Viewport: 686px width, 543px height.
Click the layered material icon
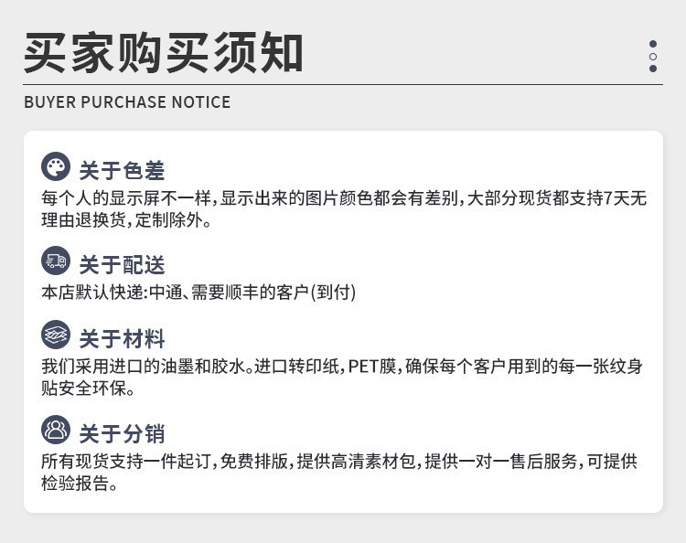click(56, 335)
